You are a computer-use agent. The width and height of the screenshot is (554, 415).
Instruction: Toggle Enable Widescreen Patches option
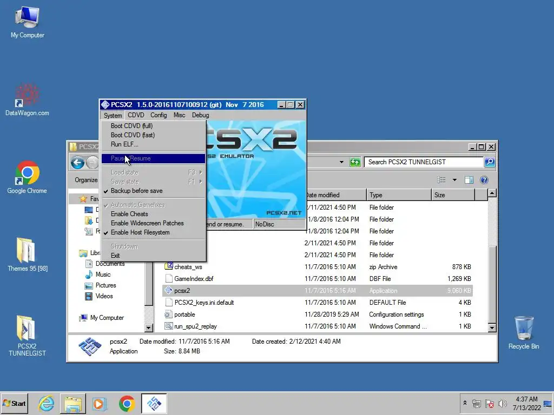153,223
